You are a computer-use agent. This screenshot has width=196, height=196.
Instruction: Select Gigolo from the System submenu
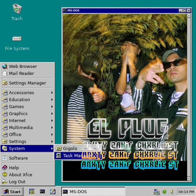pyautogui.click(x=70, y=149)
